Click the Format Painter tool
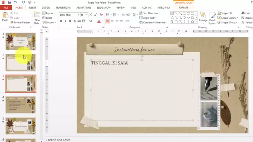Viewport: 253px width, 142px height. (20, 22)
